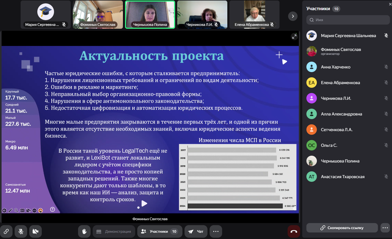Go to previous slide with back arrow

(x=4, y=211)
